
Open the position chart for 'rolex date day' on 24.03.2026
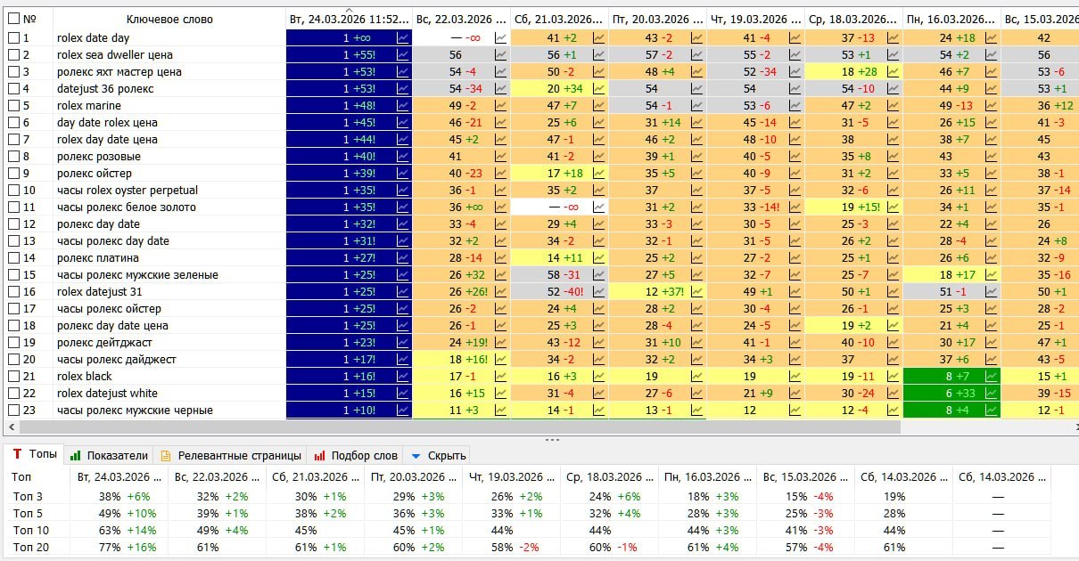(403, 38)
